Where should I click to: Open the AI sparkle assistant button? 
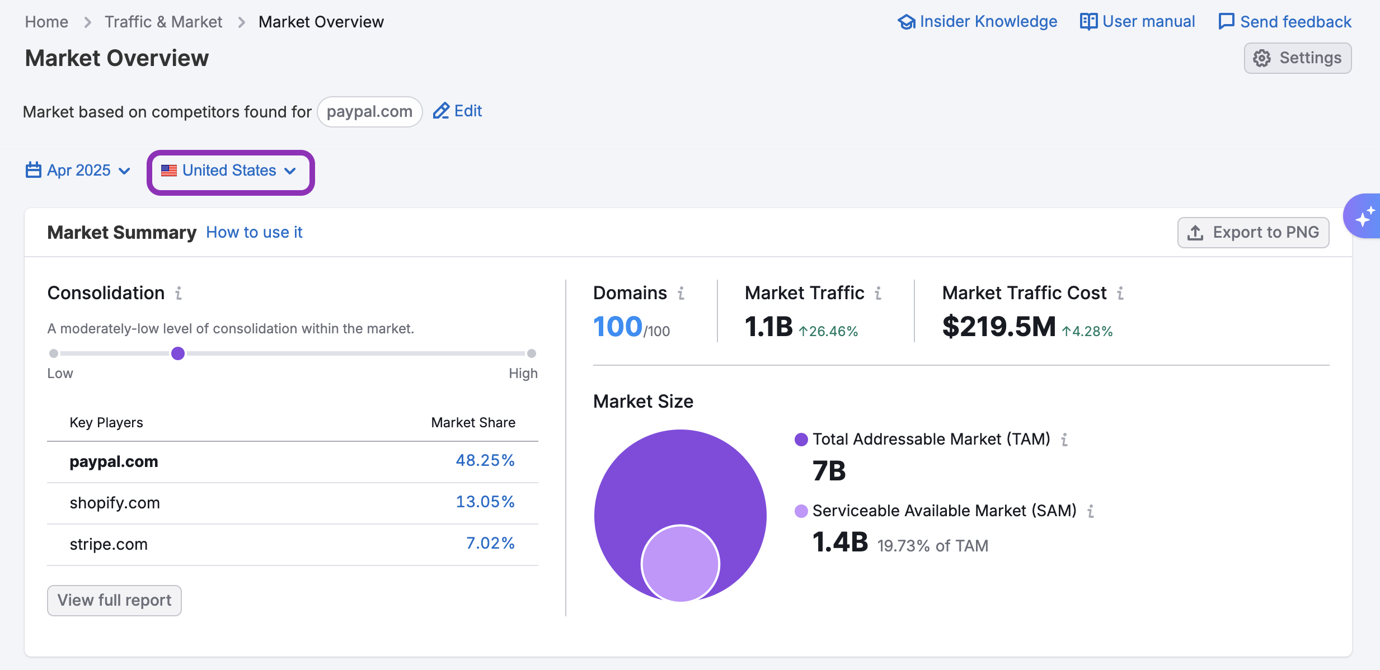1364,216
